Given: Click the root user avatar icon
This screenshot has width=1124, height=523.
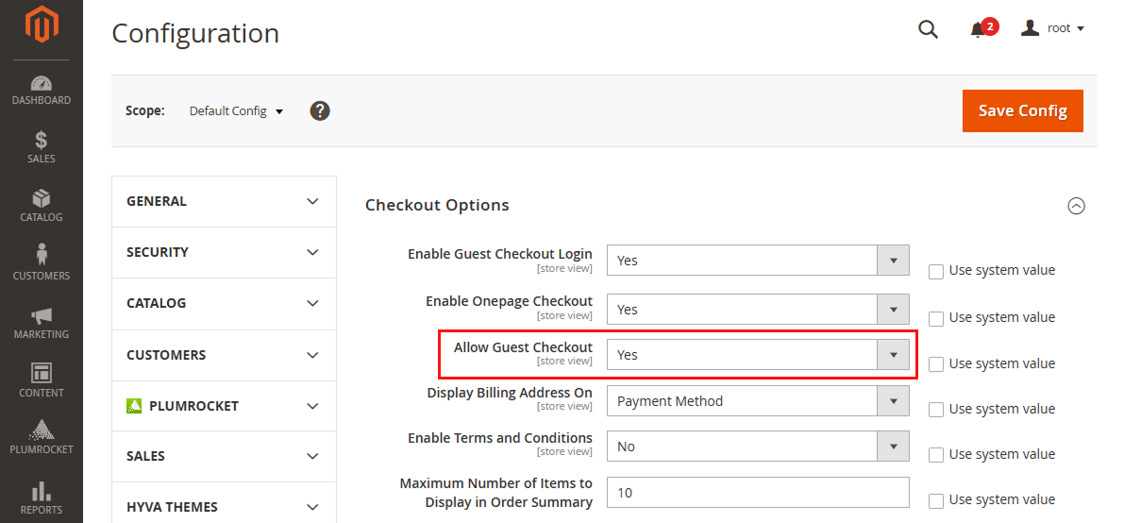Looking at the screenshot, I should (x=1030, y=28).
